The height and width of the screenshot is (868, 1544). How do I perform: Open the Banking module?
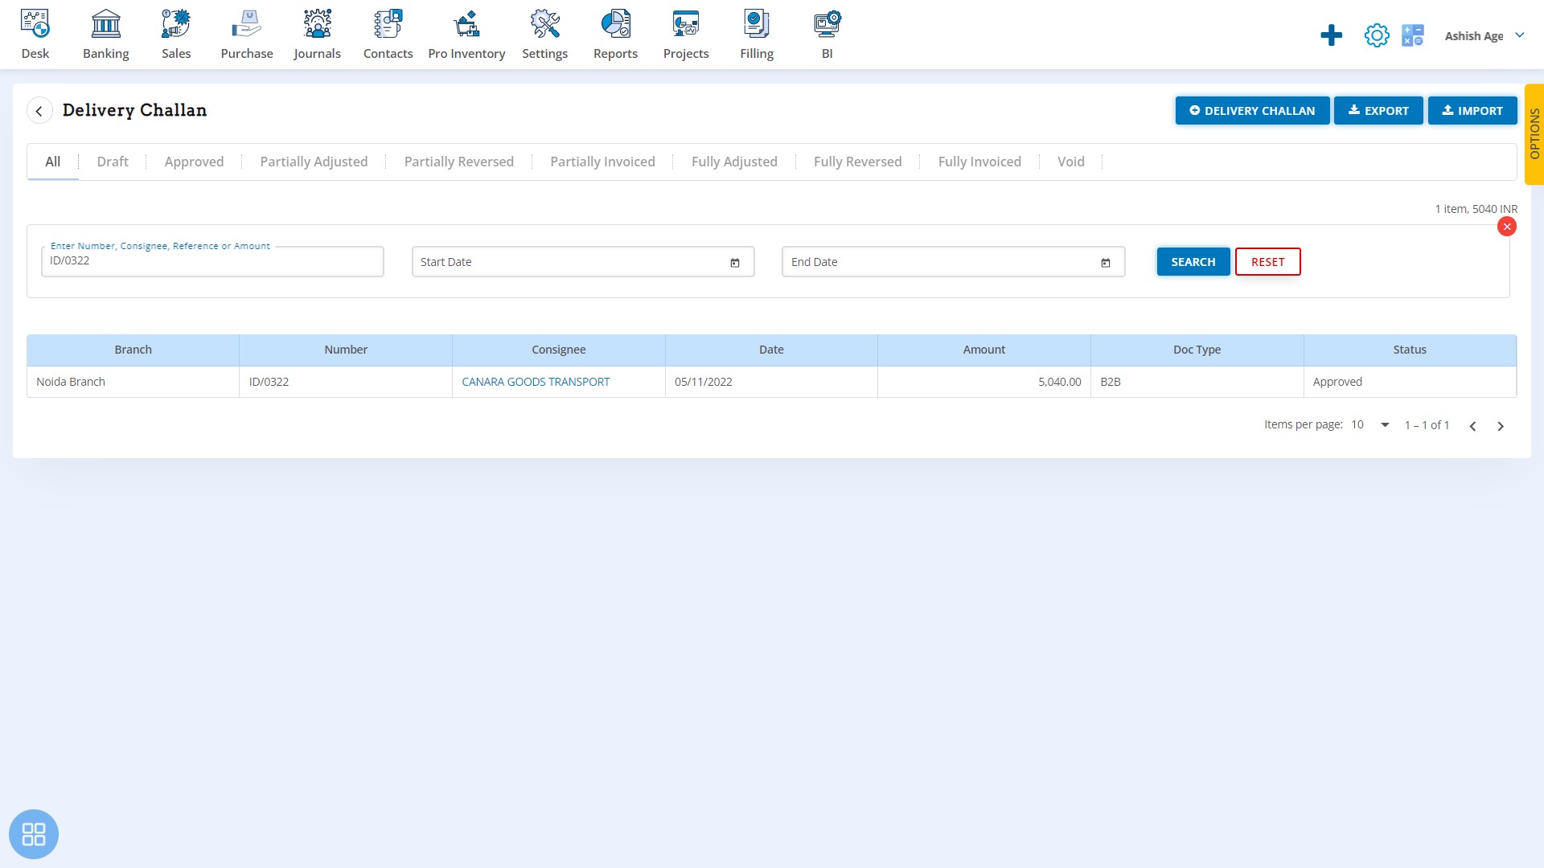106,34
